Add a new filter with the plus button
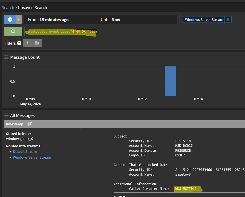Image resolution: width=245 pixels, height=197 pixels. pos(27,43)
